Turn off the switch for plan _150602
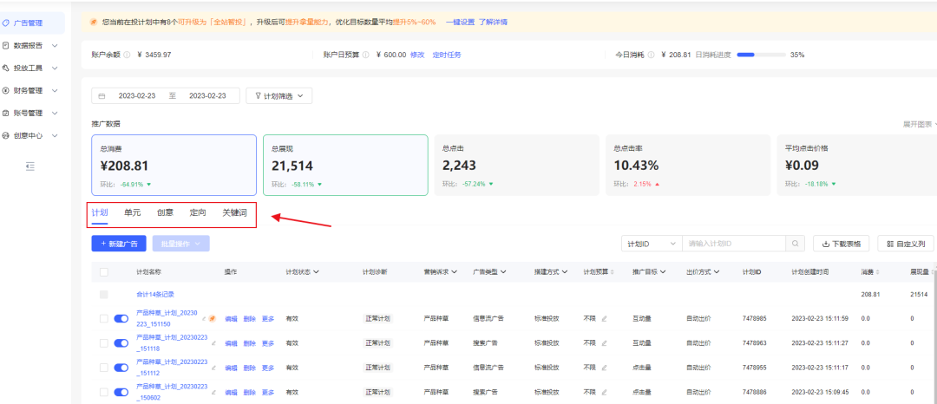Image resolution: width=937 pixels, height=404 pixels. (121, 392)
